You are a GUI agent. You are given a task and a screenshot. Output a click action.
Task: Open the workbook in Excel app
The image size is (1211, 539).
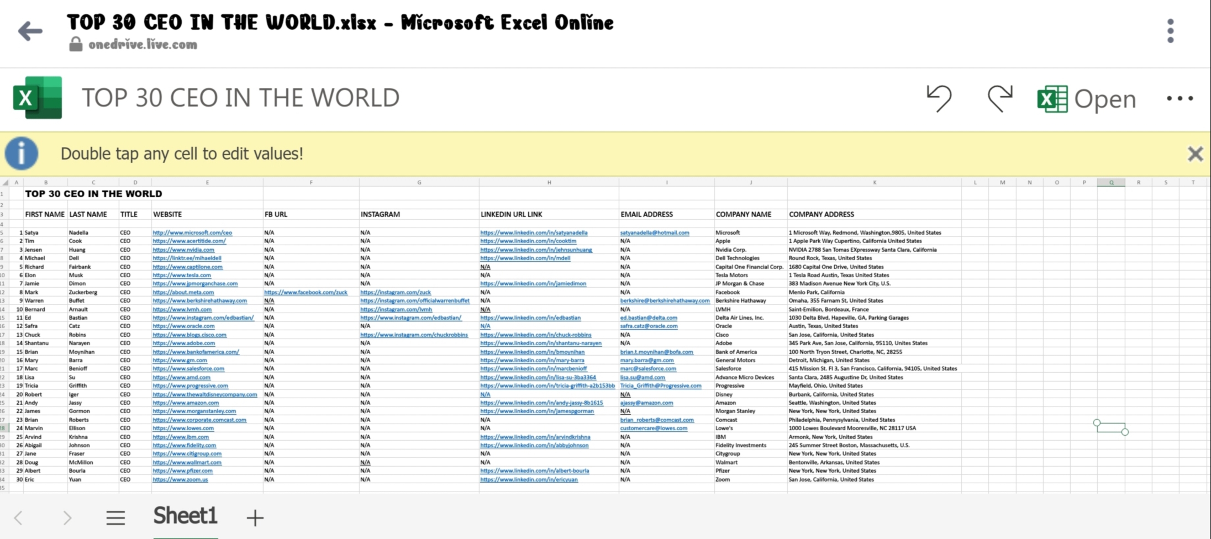tap(1086, 99)
